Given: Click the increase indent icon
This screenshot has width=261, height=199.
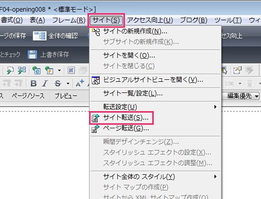Looking at the screenshot, I should click(19, 83).
